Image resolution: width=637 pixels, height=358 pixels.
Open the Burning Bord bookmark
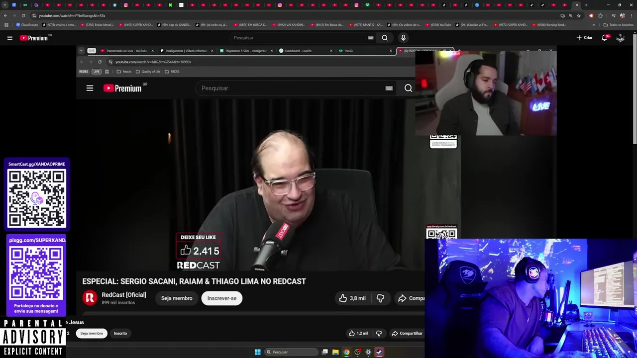(549, 25)
